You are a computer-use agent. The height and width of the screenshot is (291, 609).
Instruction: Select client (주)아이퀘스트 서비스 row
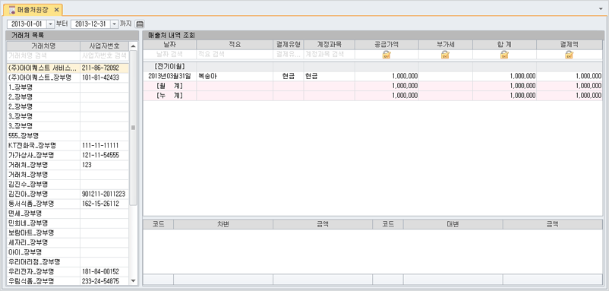point(68,68)
